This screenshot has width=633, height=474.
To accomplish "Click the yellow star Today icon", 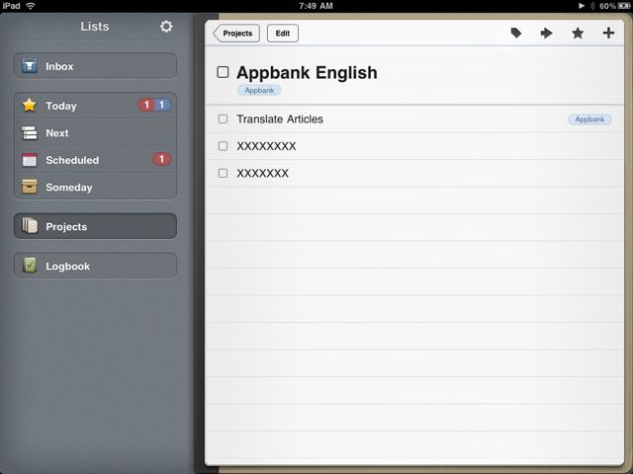I will tap(29, 106).
